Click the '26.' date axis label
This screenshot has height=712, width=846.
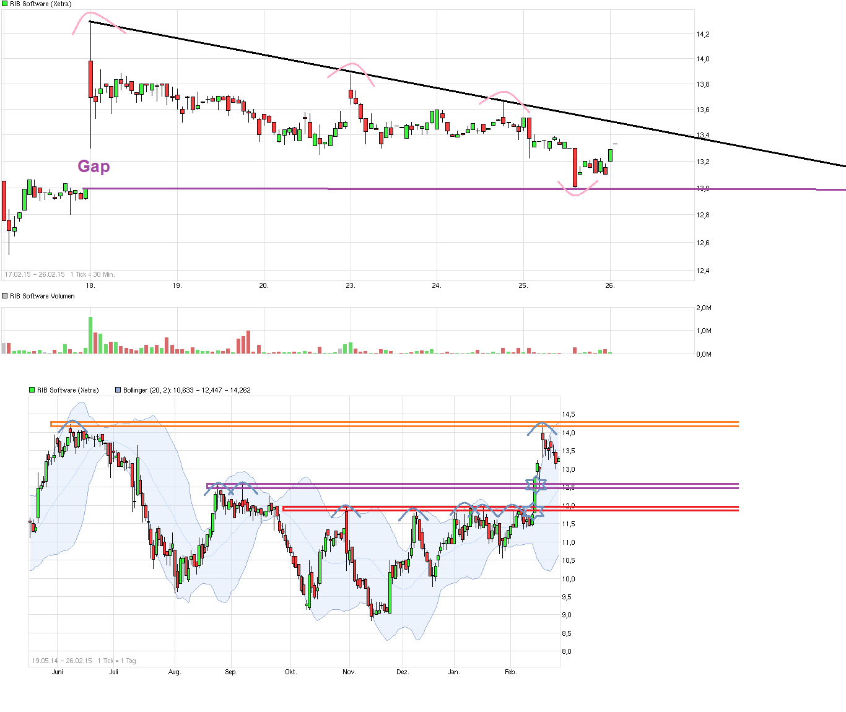tap(610, 285)
